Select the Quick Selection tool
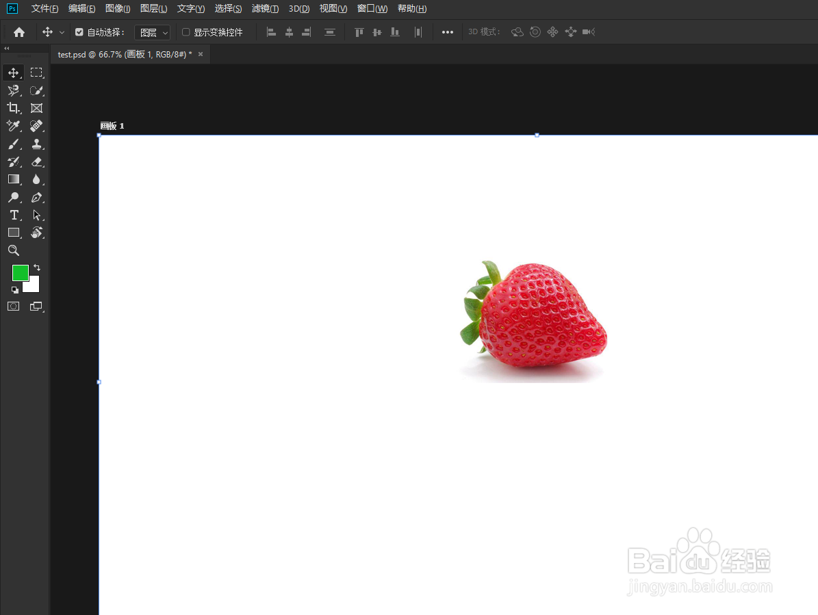The width and height of the screenshot is (818, 615). tap(36, 90)
